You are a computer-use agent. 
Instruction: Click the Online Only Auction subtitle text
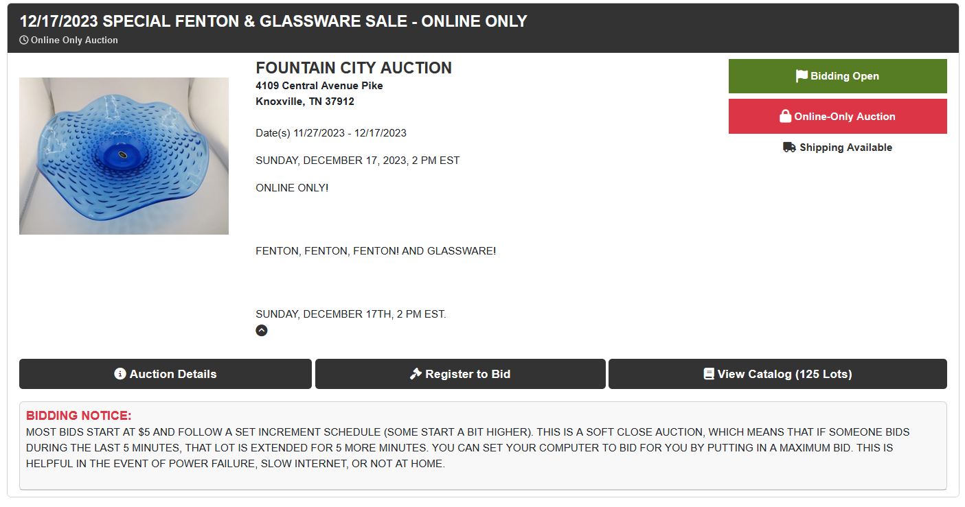pos(74,40)
